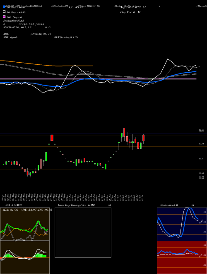The height and width of the screenshot is (274, 207).
Task: Click the RSI 14/5 value line
Action: [24, 24]
